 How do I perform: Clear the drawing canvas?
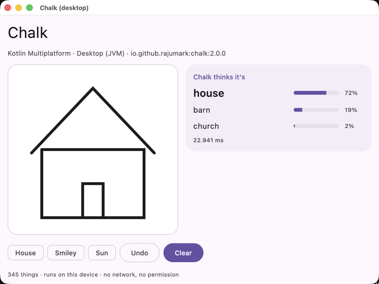pos(183,252)
